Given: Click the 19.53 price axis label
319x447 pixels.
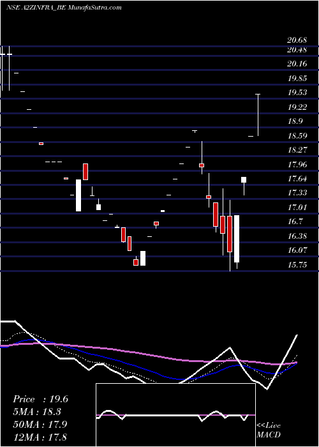Looking at the screenshot, I should click(x=297, y=93).
